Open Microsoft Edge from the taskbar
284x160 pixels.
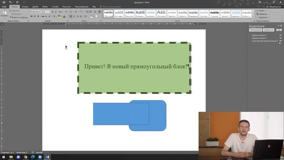click(x=33, y=157)
